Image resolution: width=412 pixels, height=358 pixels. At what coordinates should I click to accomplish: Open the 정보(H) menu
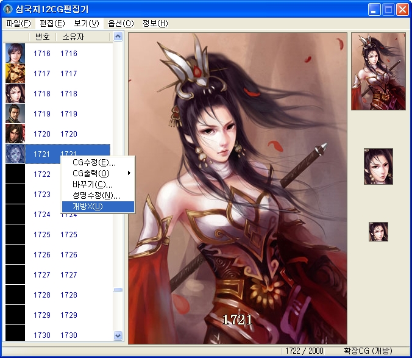[x=155, y=24]
